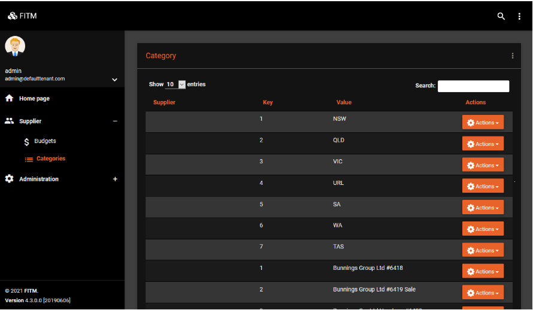Collapse the Supplier section minus

115,121
